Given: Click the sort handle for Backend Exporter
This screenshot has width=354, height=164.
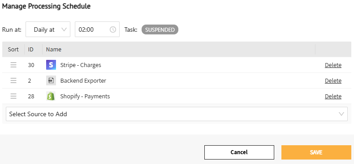Looking at the screenshot, I should [x=13, y=80].
